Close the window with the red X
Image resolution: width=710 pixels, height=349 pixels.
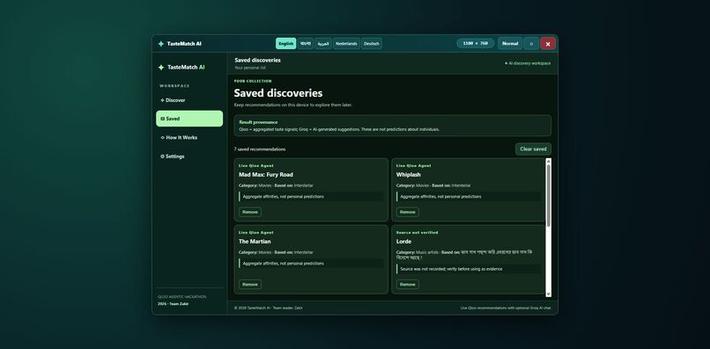[x=548, y=43]
